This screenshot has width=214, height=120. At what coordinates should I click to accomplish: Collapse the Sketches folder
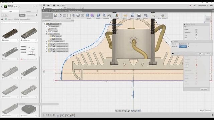(46, 34)
